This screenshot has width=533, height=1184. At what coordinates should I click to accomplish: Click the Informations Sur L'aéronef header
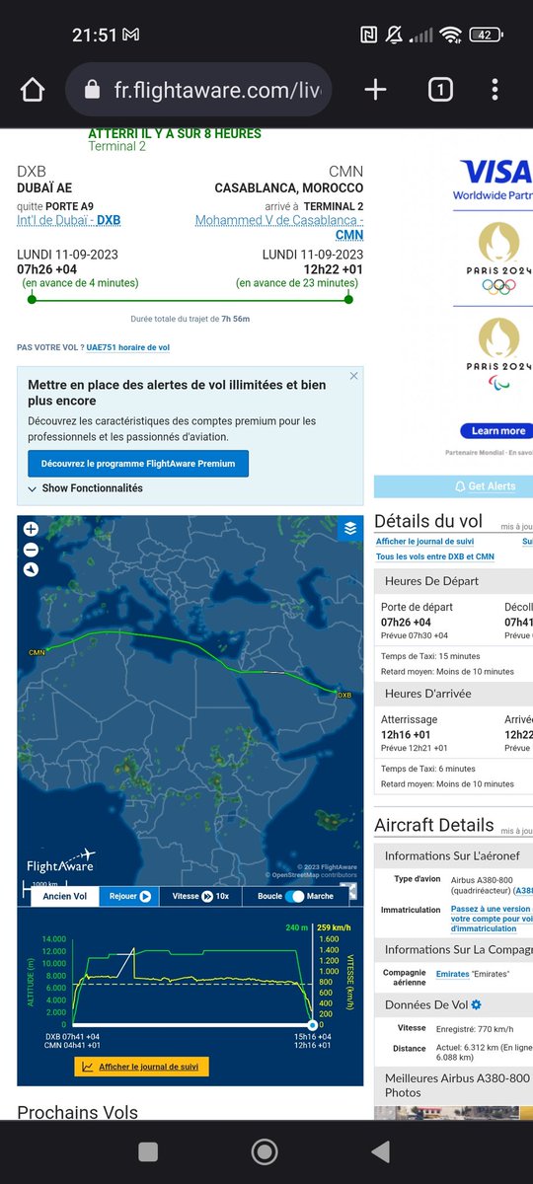[452, 855]
